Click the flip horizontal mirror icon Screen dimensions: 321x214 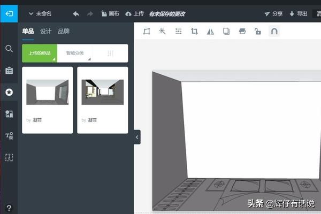coord(210,32)
